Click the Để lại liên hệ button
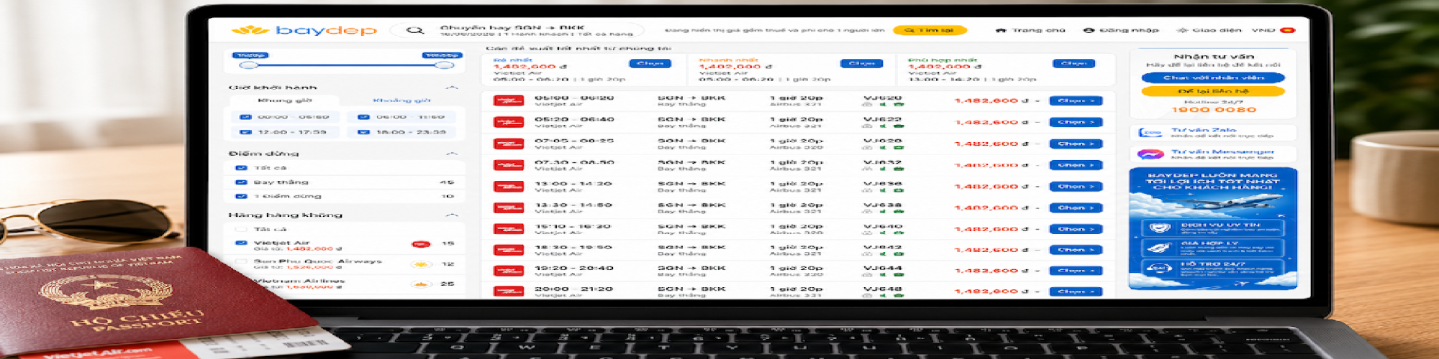 tap(1213, 91)
